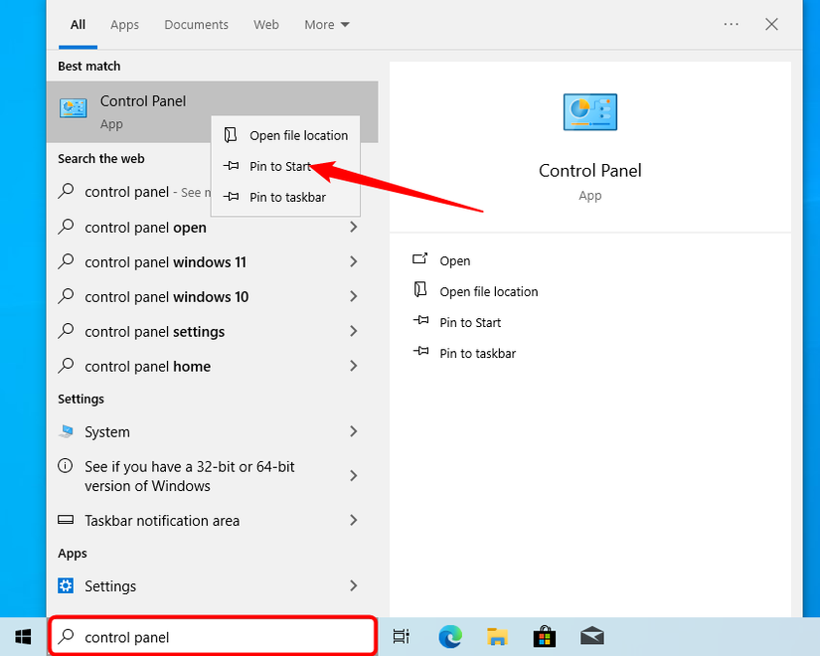
Task: Open Task View from the taskbar
Action: 401,636
